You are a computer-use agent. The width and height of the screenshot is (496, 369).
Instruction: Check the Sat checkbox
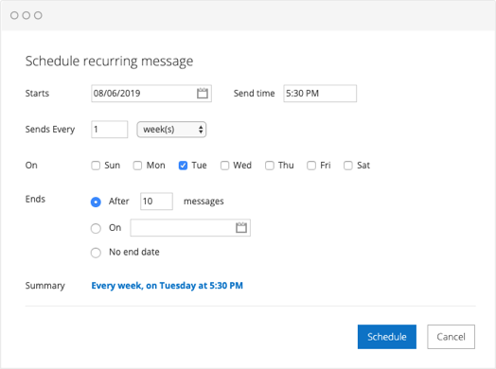[348, 166]
